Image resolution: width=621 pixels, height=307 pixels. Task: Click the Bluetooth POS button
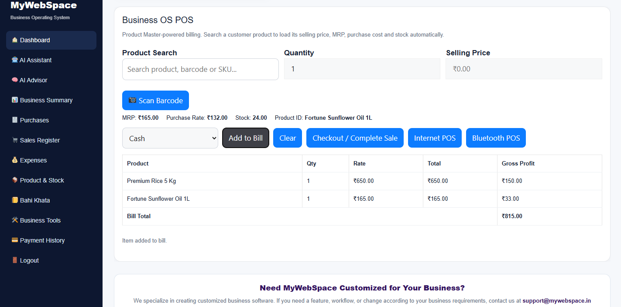point(496,138)
